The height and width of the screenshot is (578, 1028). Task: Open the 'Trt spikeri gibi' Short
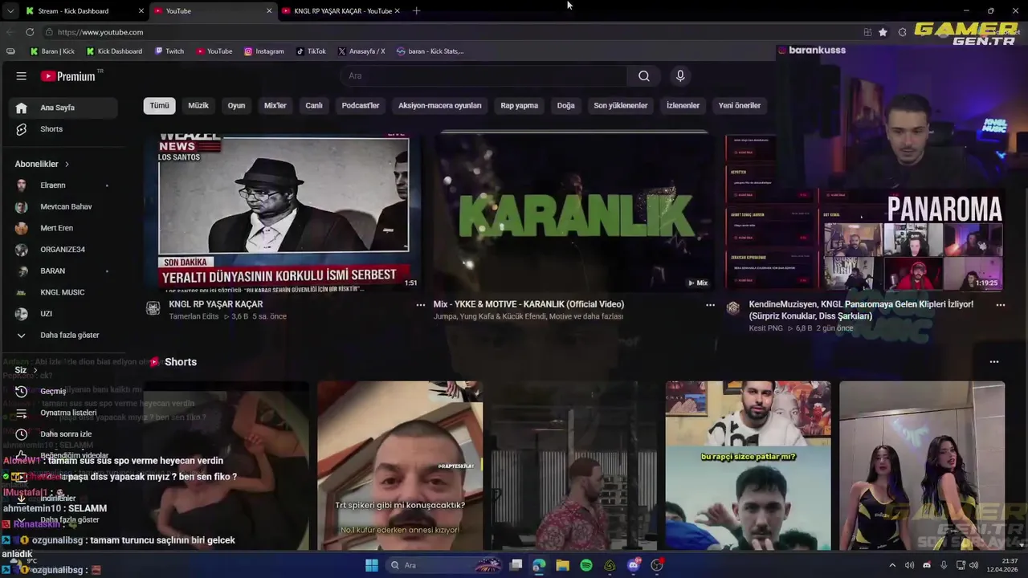coord(400,466)
